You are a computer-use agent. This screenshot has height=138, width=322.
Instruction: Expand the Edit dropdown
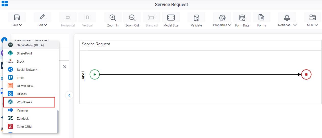45,25
